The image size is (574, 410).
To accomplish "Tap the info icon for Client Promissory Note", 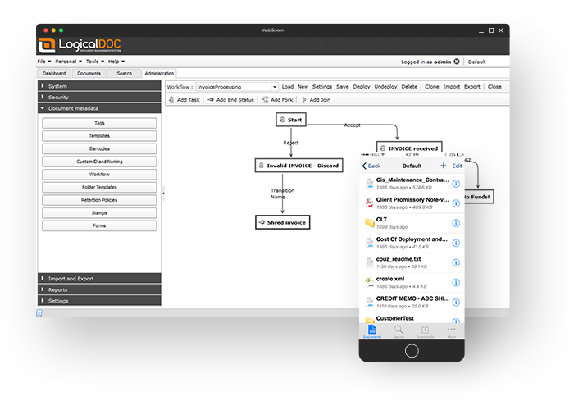I will click(456, 203).
